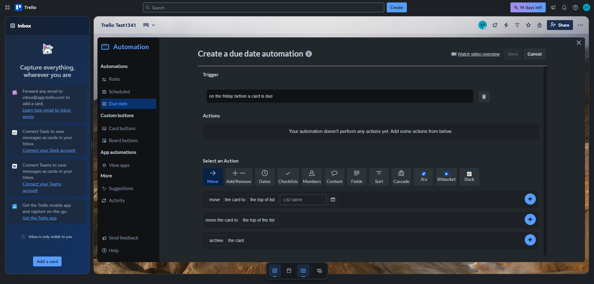Open Due date automations
This screenshot has width=594, height=284.
coord(128,104)
